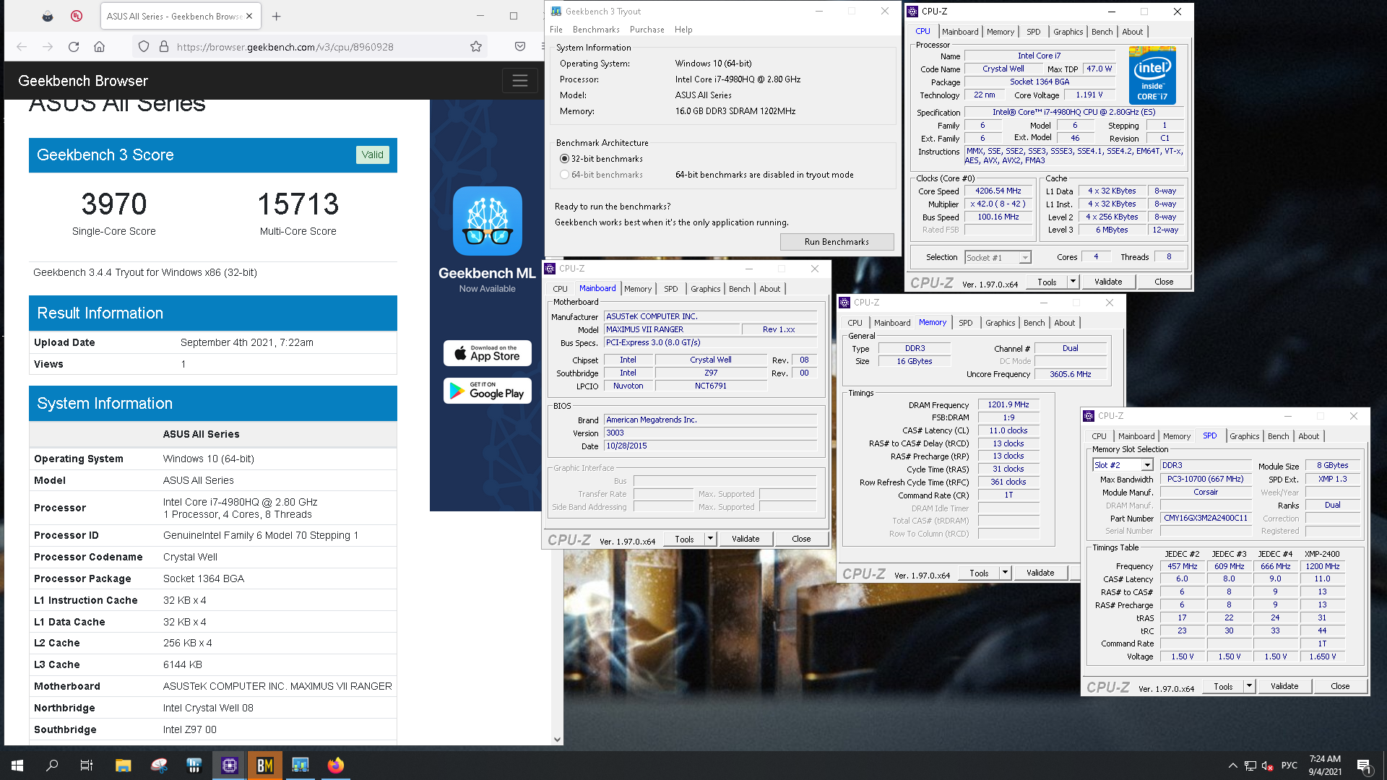The width and height of the screenshot is (1387, 780).
Task: Click the browser forward arrow
Action: pos(48,47)
